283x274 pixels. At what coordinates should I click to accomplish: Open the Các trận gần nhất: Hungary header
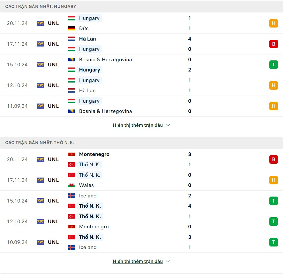pos(41,7)
